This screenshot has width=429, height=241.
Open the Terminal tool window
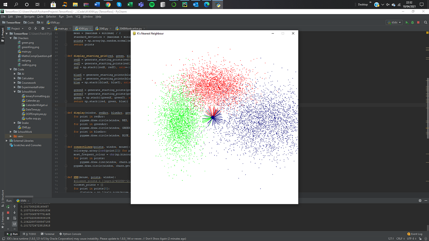[47, 234]
